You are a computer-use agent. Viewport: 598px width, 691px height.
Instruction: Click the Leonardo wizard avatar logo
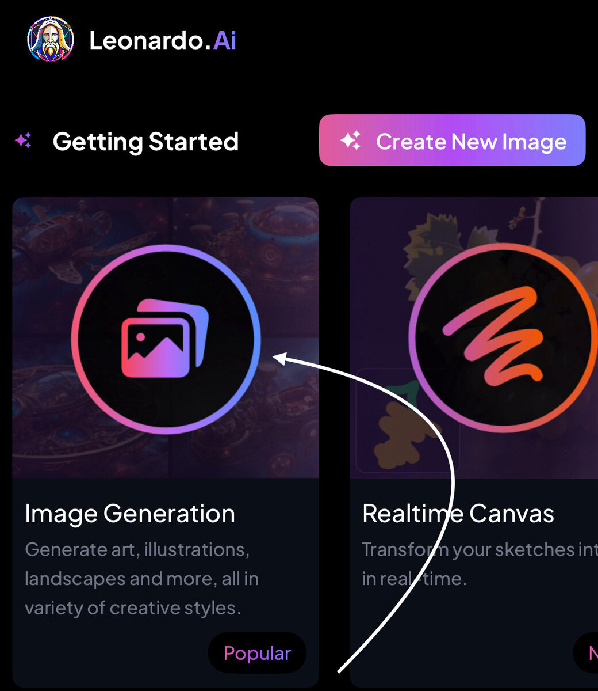click(x=51, y=39)
